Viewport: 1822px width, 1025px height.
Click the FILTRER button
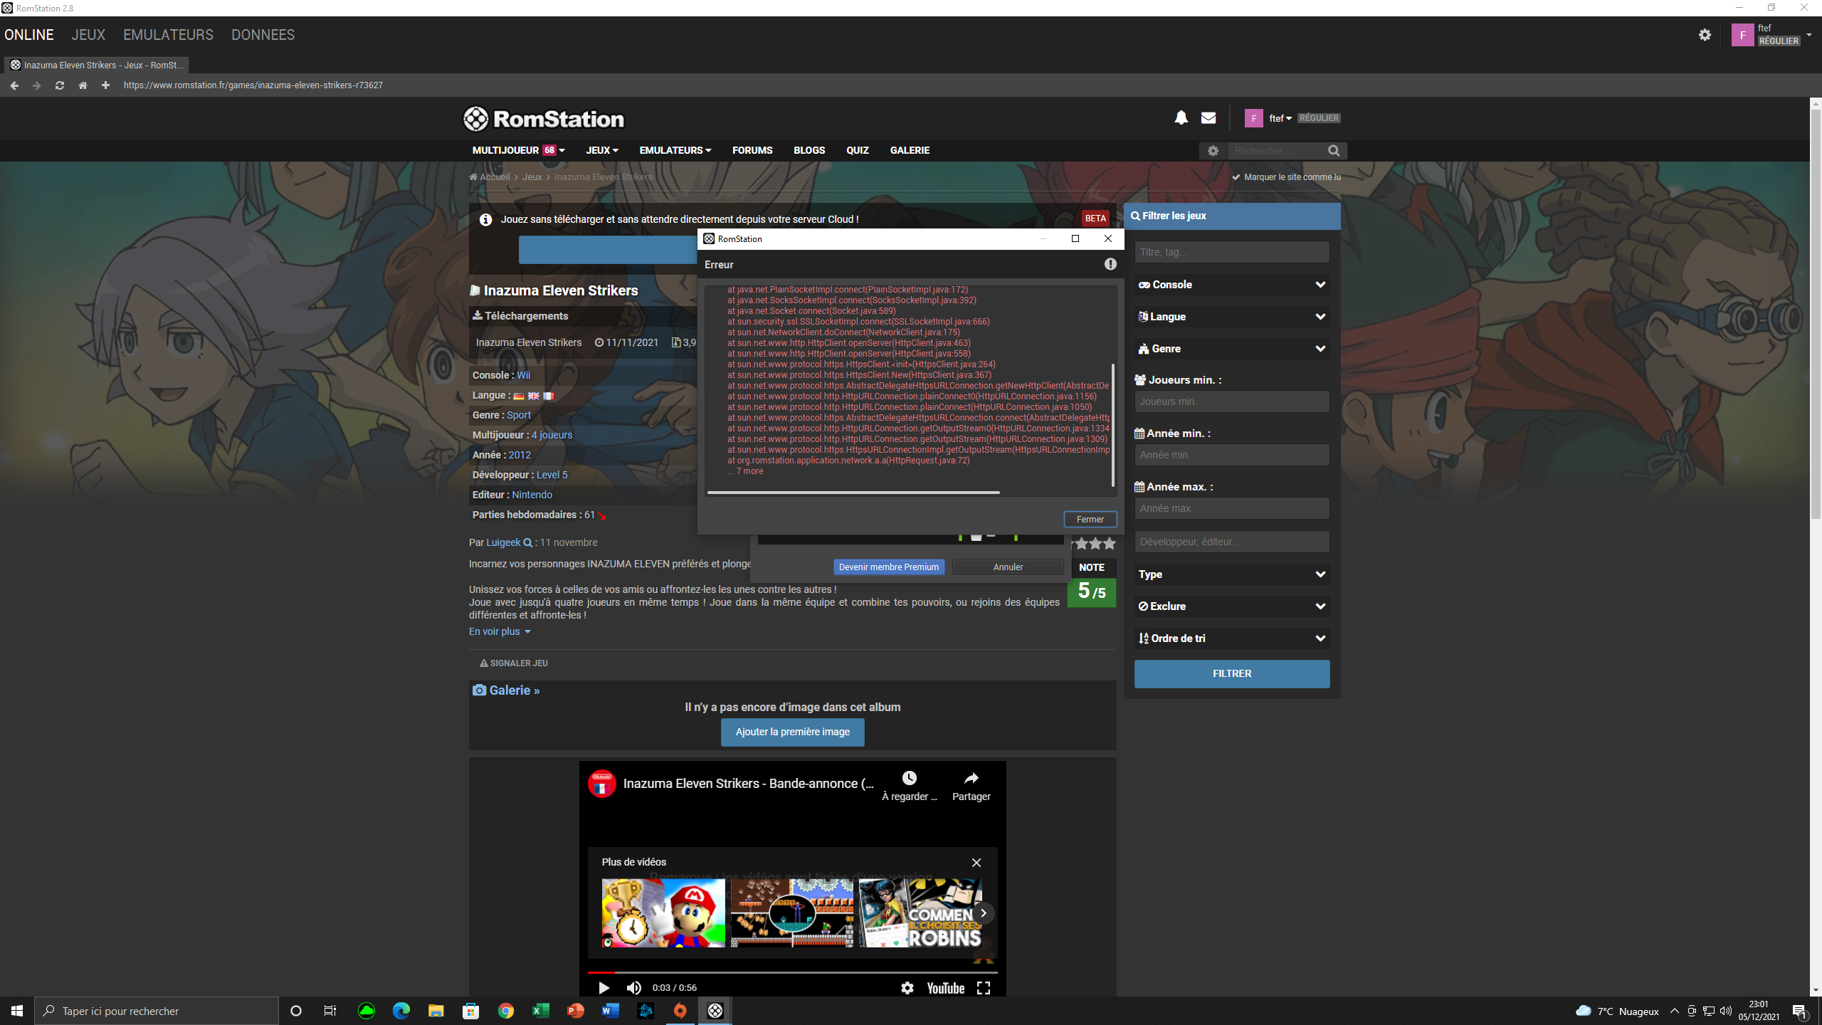pyautogui.click(x=1232, y=673)
